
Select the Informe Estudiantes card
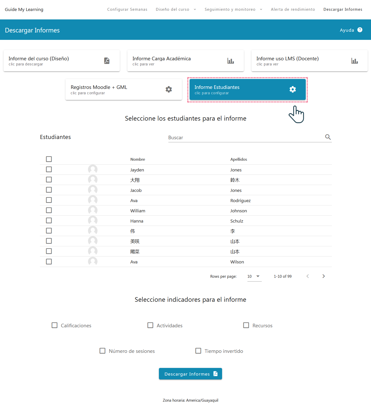click(x=248, y=89)
